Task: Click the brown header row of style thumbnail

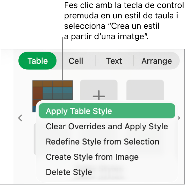Action: tap(53, 83)
